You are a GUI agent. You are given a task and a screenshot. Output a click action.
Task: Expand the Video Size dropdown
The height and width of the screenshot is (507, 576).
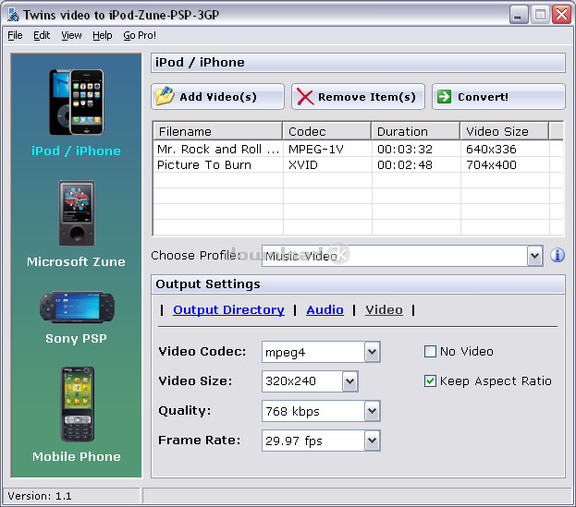click(x=350, y=381)
